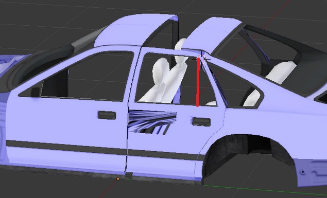
Task: Click the orange object origin dot
Action: click(x=118, y=178)
